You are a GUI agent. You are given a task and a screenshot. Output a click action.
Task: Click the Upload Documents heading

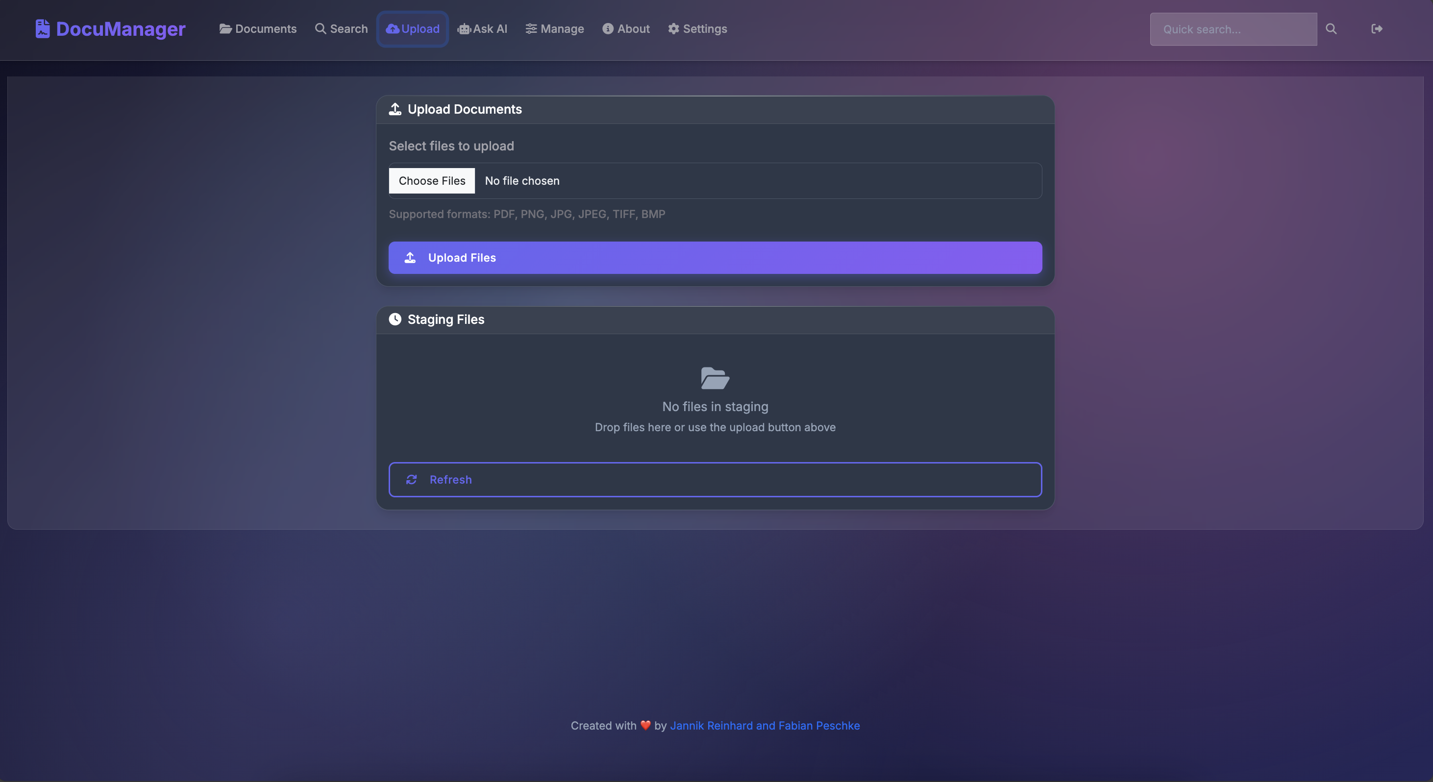click(465, 109)
